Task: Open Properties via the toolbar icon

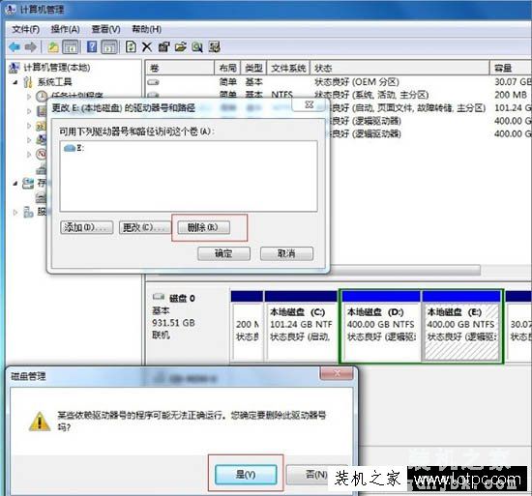Action: coord(163,47)
